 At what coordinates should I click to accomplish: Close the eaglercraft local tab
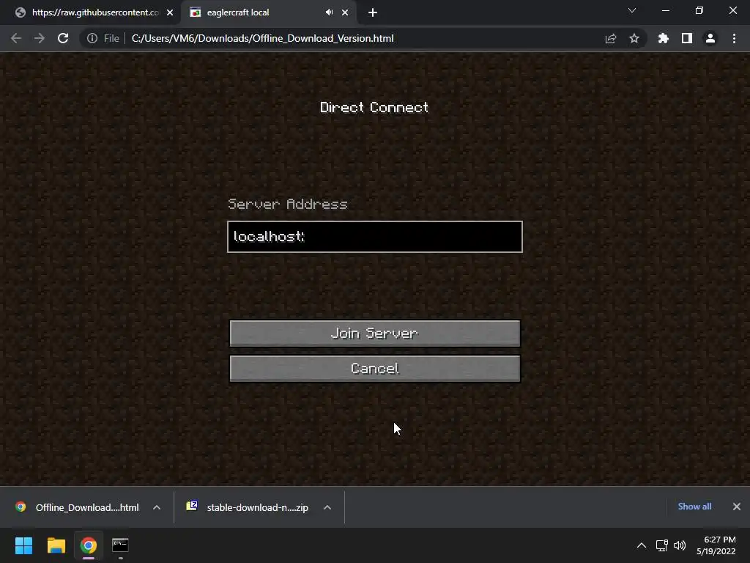coord(345,12)
